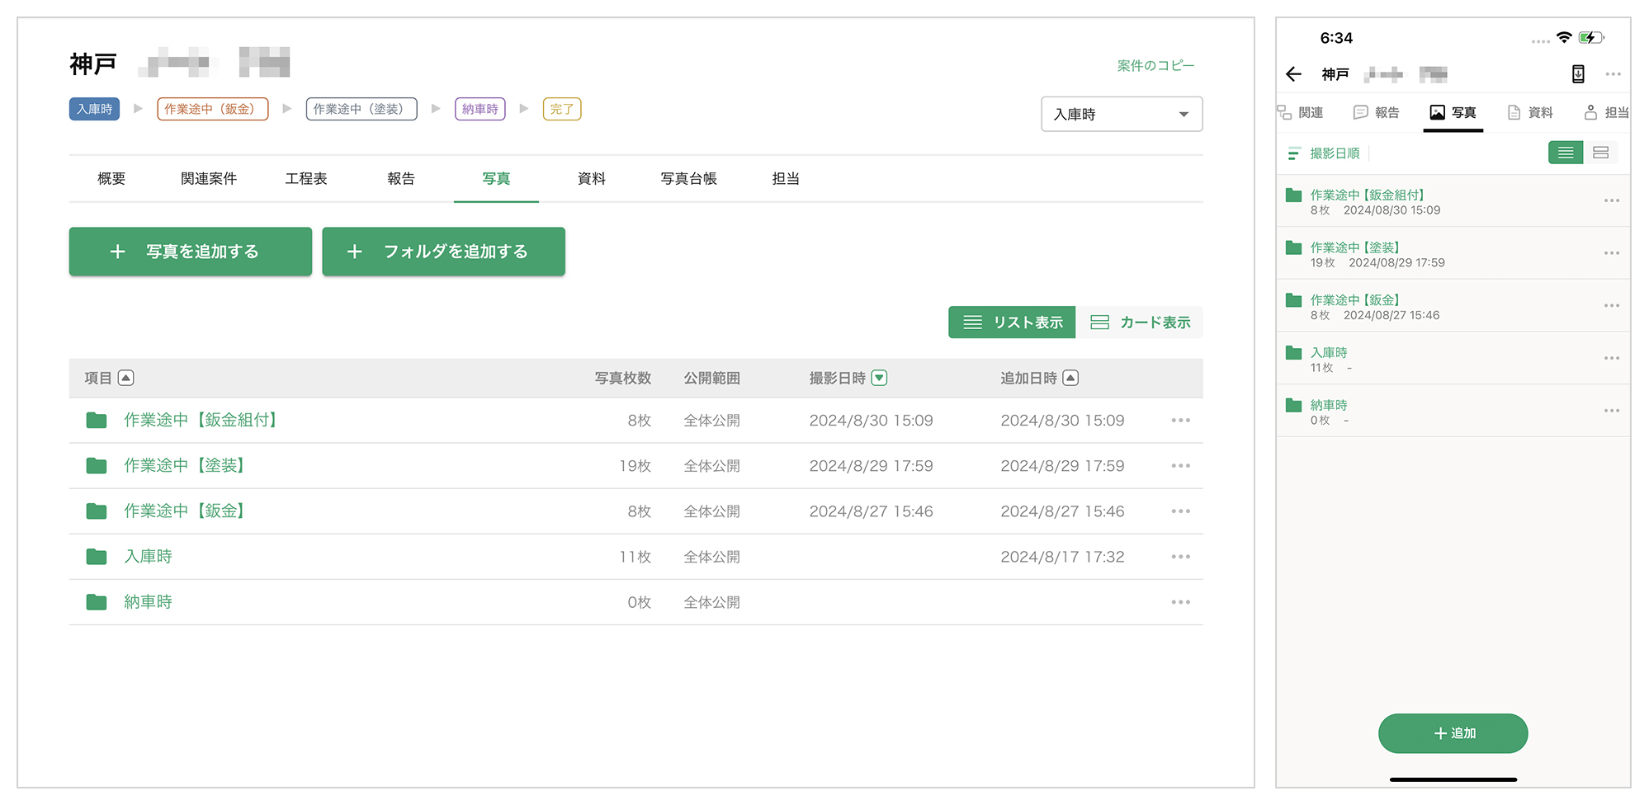Viewport: 1649px width, 805px height.
Task: Click the 写真を追加する button
Action: pos(191,252)
